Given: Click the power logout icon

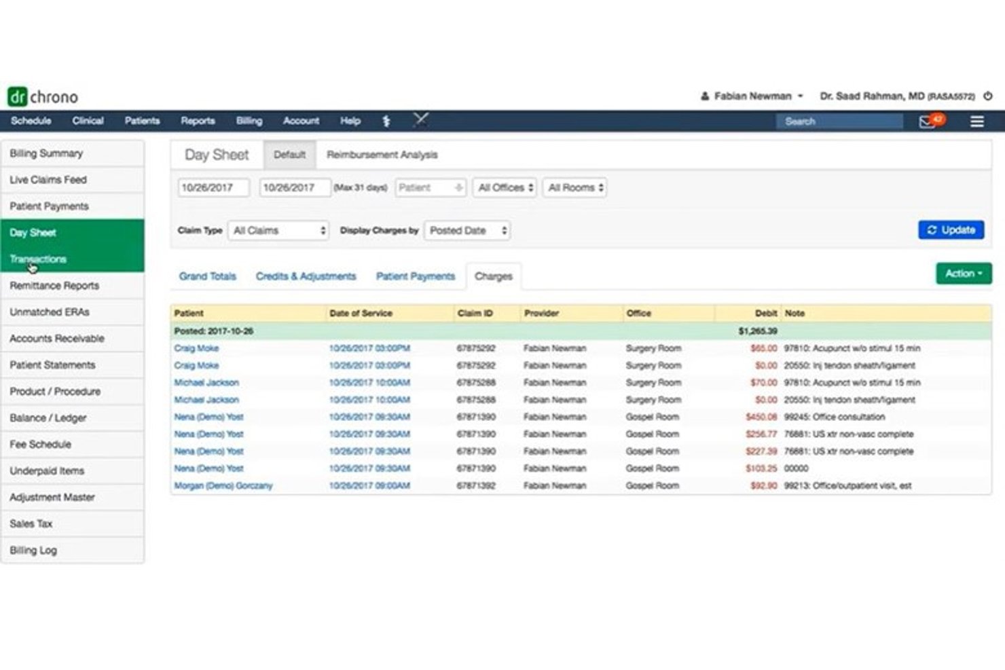Looking at the screenshot, I should pyautogui.click(x=988, y=96).
